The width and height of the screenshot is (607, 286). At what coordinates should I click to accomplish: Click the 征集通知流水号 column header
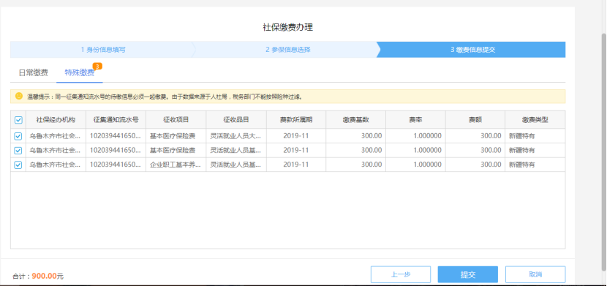(116, 119)
